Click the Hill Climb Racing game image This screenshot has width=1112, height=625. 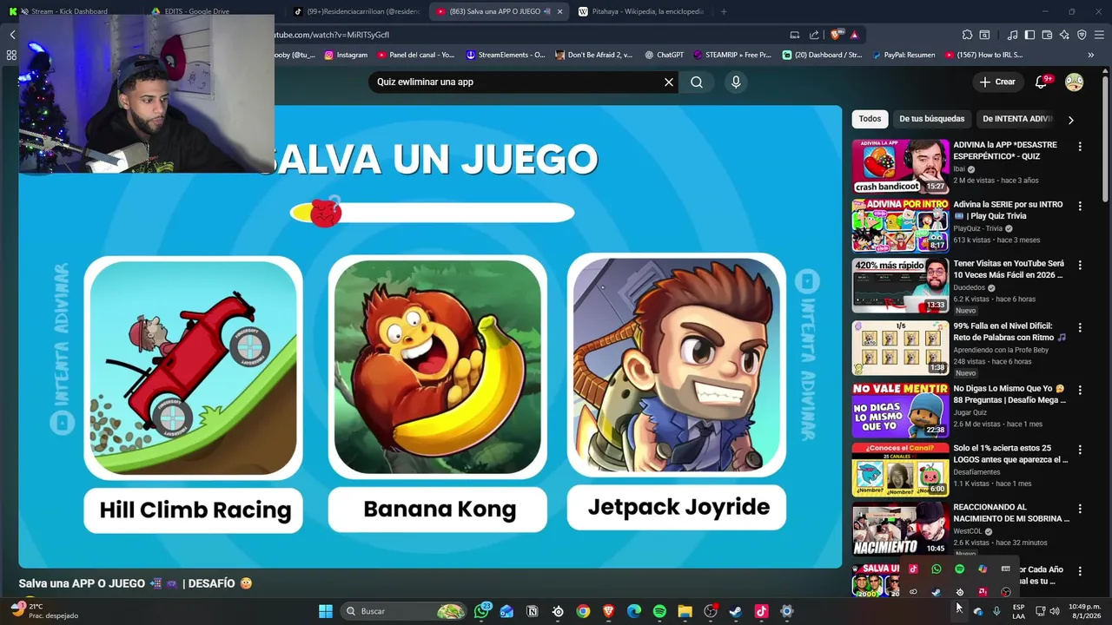(x=193, y=368)
